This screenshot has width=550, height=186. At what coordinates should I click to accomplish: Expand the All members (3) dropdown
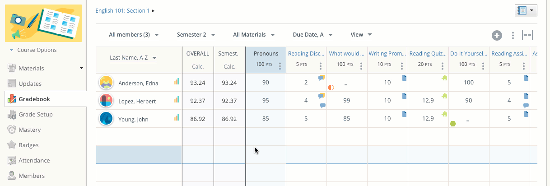(x=134, y=35)
